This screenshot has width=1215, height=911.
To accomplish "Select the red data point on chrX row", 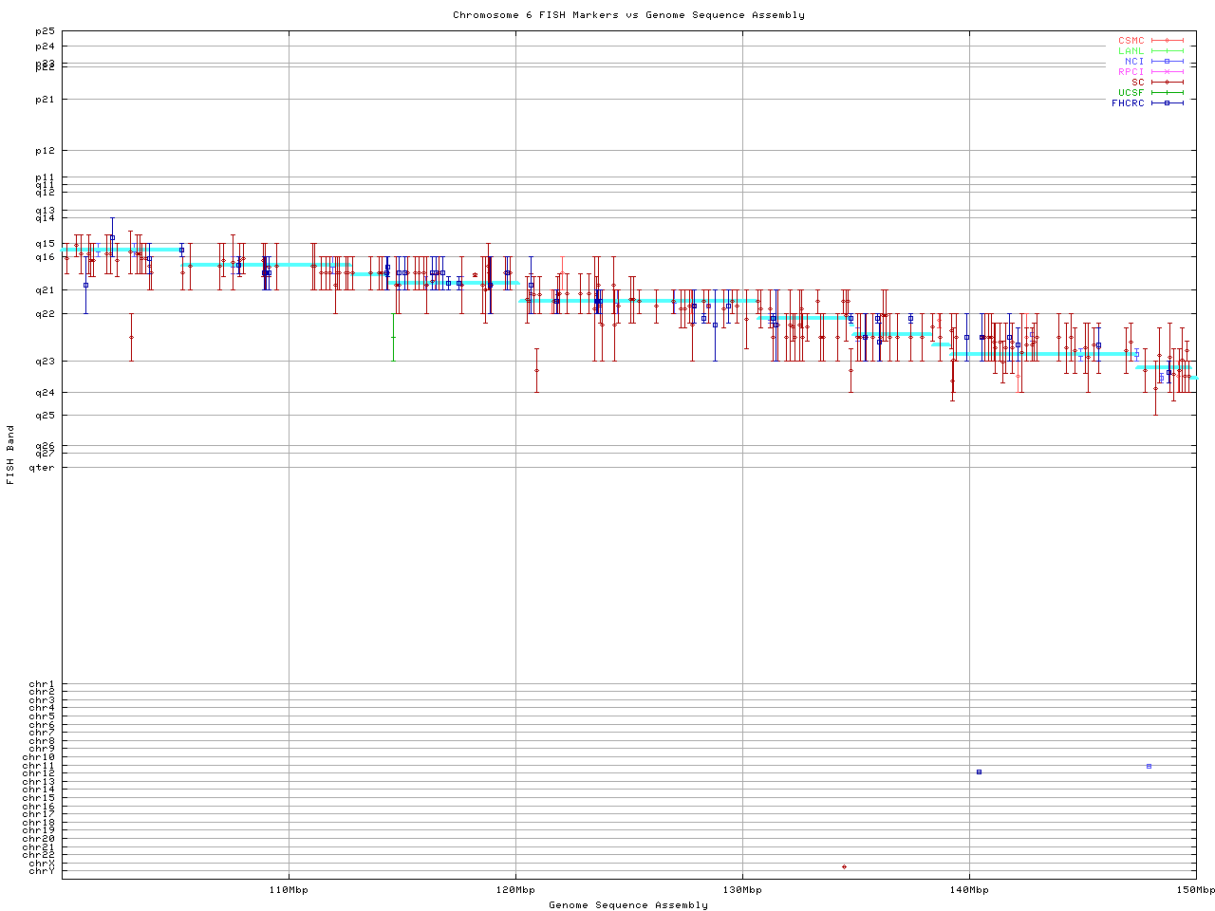I will click(x=844, y=866).
